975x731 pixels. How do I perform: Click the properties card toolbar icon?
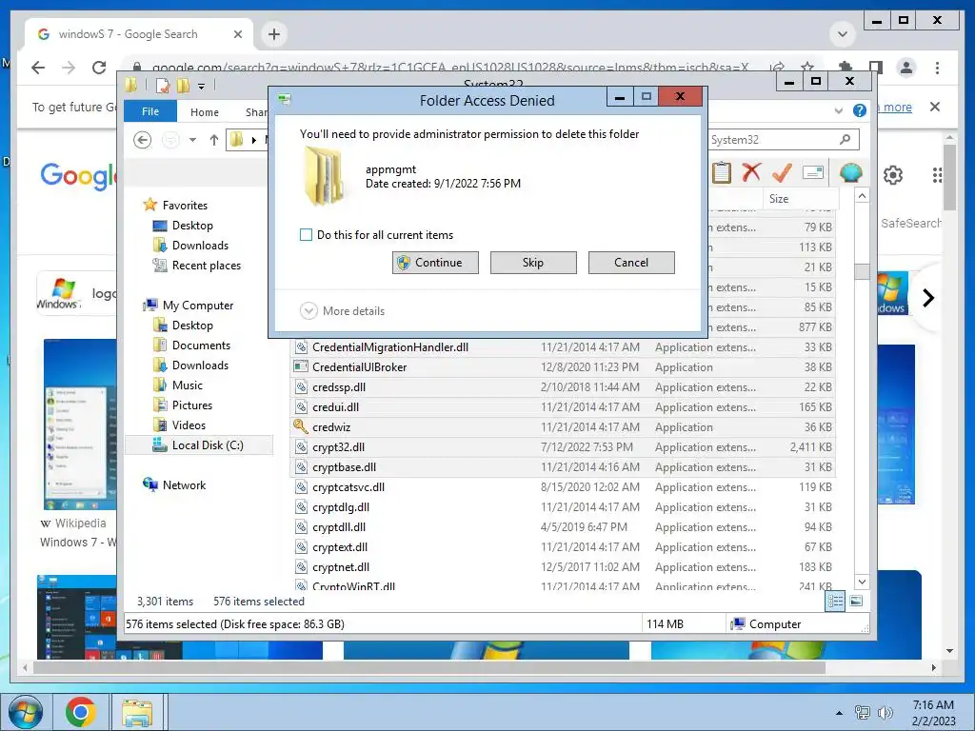(813, 172)
